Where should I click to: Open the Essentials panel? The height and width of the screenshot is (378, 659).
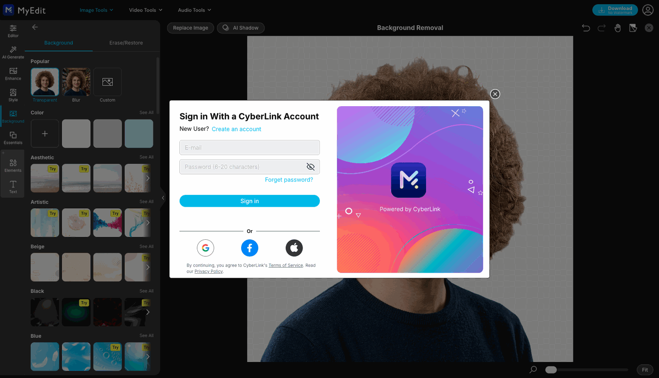point(13,138)
